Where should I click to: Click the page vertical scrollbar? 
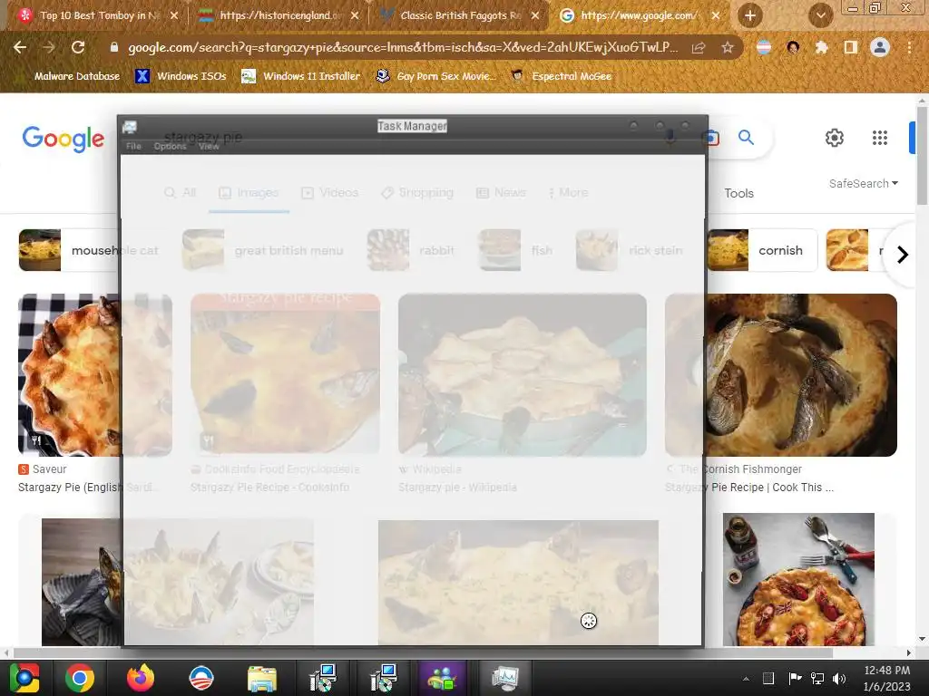point(922,156)
